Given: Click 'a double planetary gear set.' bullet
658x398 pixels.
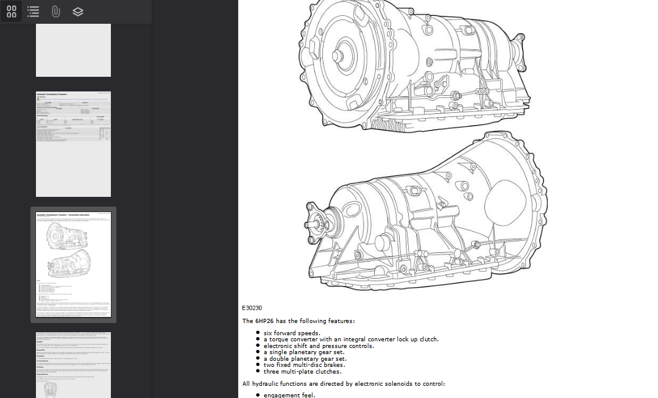Looking at the screenshot, I should click(305, 358).
